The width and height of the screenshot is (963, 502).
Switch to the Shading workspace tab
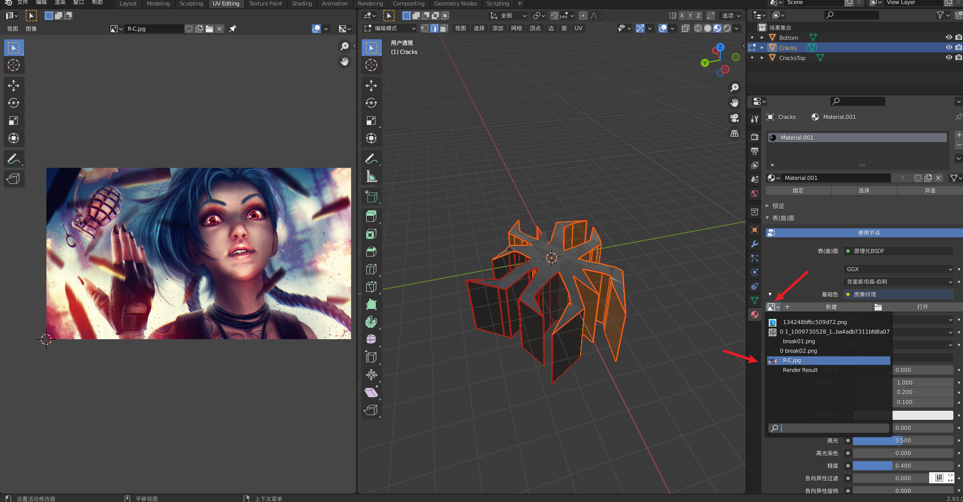(302, 4)
